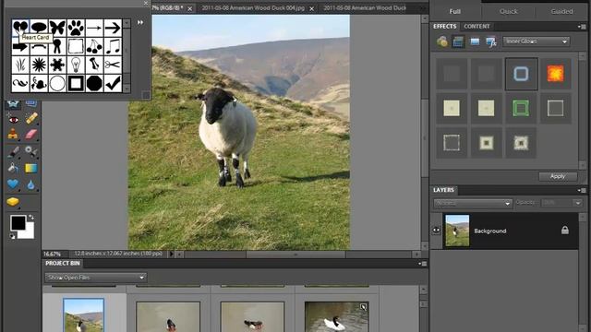
Task: Open status bar info arrow menu
Action: pyautogui.click(x=171, y=255)
